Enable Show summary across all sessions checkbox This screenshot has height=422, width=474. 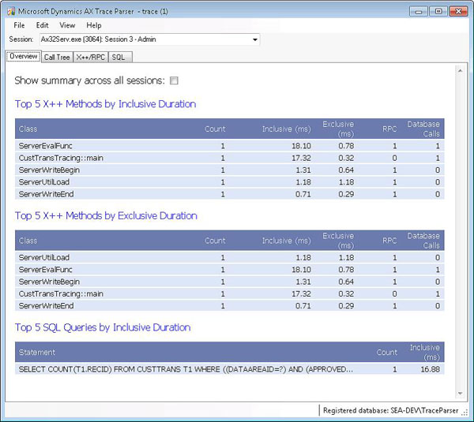point(174,80)
